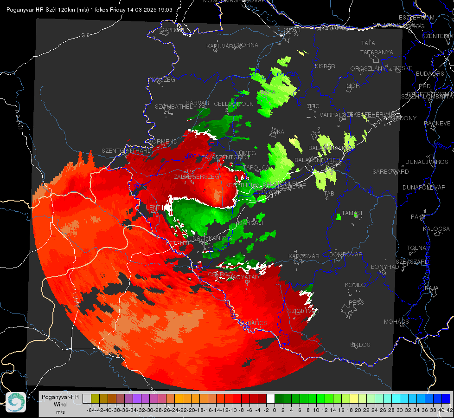Click the ZALAEGERSZEG city label
The height and width of the screenshot is (418, 454).
[x=197, y=176]
